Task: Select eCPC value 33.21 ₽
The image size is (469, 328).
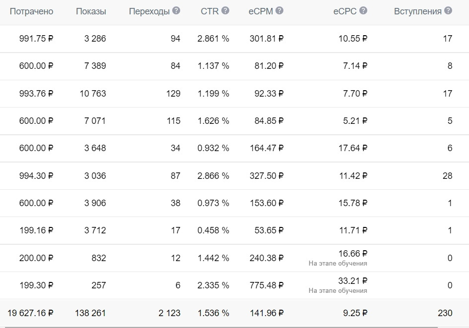Action: coord(353,281)
